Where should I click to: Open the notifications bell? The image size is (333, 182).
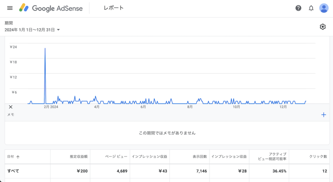click(x=311, y=8)
